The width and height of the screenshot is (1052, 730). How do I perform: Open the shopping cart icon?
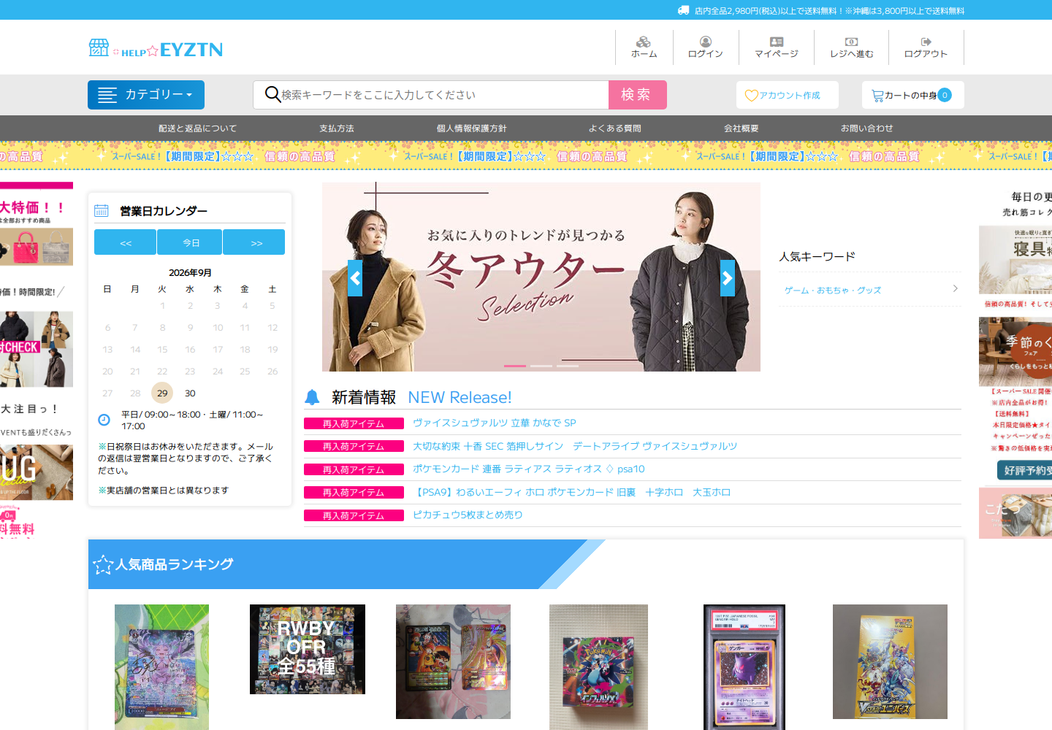pos(877,96)
